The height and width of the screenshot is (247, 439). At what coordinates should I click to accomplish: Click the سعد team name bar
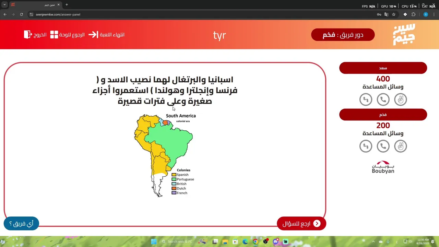pyautogui.click(x=383, y=68)
